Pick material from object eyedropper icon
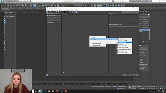The image size is (166, 93). tap(50, 12)
